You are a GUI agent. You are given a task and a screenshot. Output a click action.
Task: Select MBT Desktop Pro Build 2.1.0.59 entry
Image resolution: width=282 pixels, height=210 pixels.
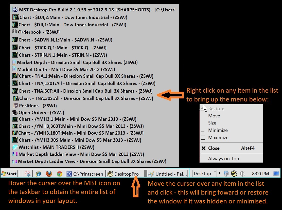pyautogui.click(x=94, y=10)
